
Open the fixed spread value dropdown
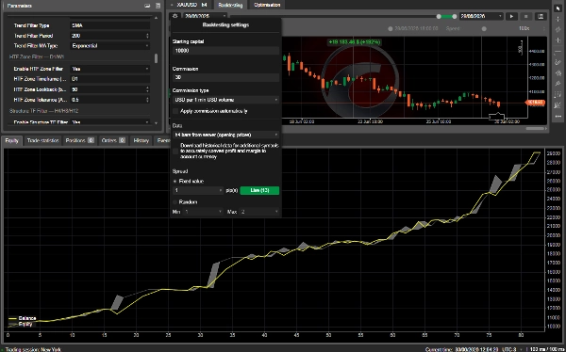[198, 190]
